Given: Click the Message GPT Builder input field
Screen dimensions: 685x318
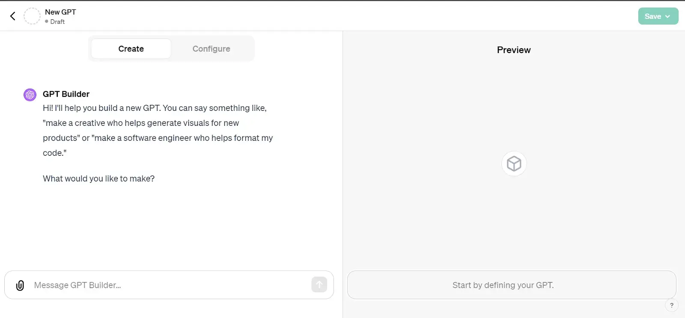Looking at the screenshot, I should tap(128, 285).
